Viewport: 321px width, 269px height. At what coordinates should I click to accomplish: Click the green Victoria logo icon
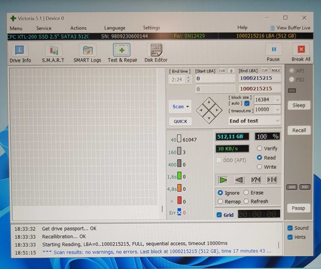(13, 18)
